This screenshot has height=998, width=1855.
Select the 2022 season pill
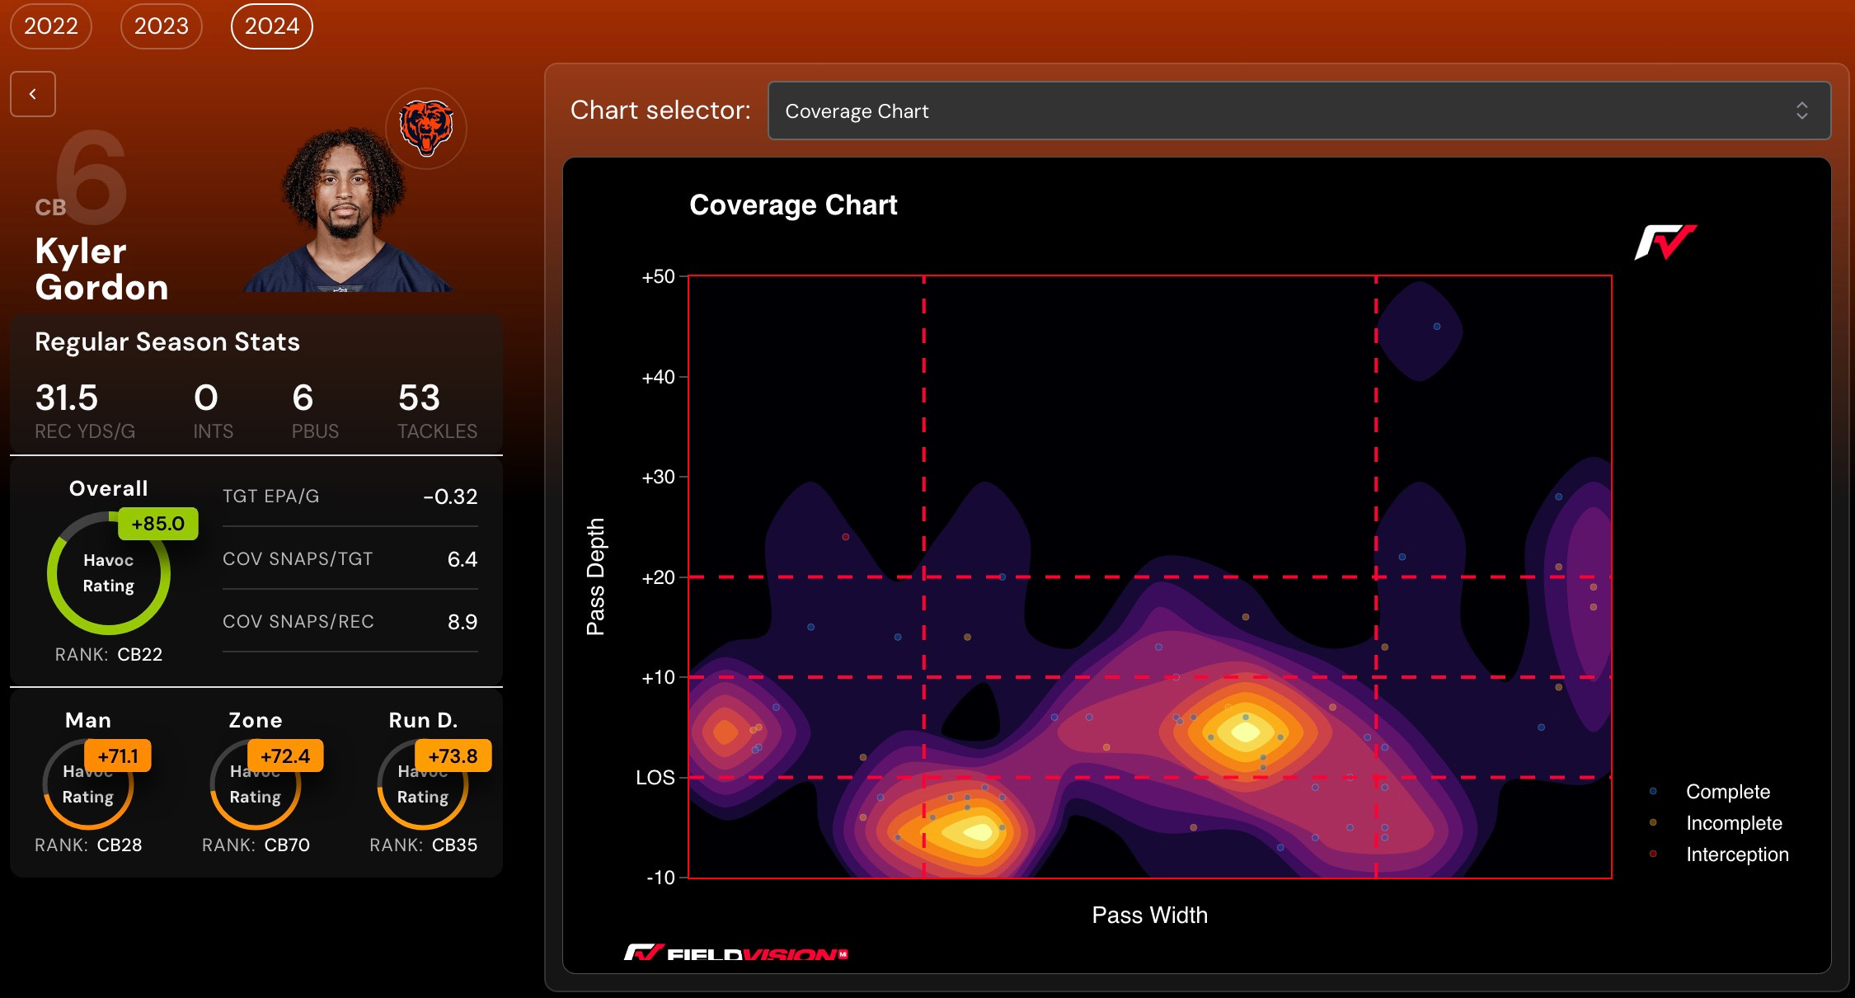coord(51,26)
